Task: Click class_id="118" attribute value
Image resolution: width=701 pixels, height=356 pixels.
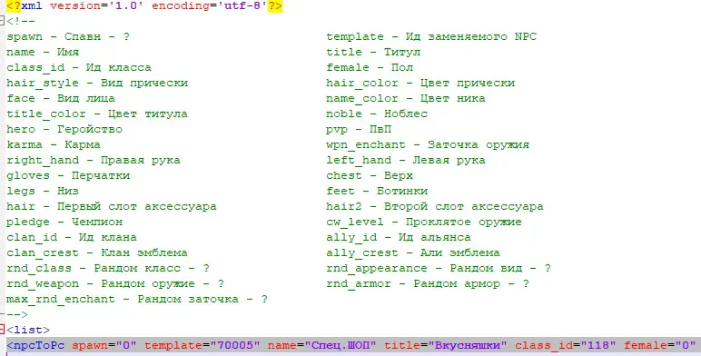Action: tap(565, 346)
